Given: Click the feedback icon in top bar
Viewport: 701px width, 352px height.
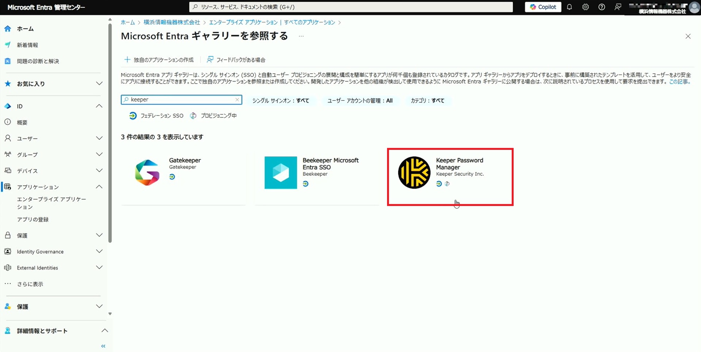Looking at the screenshot, I should coord(618,7).
